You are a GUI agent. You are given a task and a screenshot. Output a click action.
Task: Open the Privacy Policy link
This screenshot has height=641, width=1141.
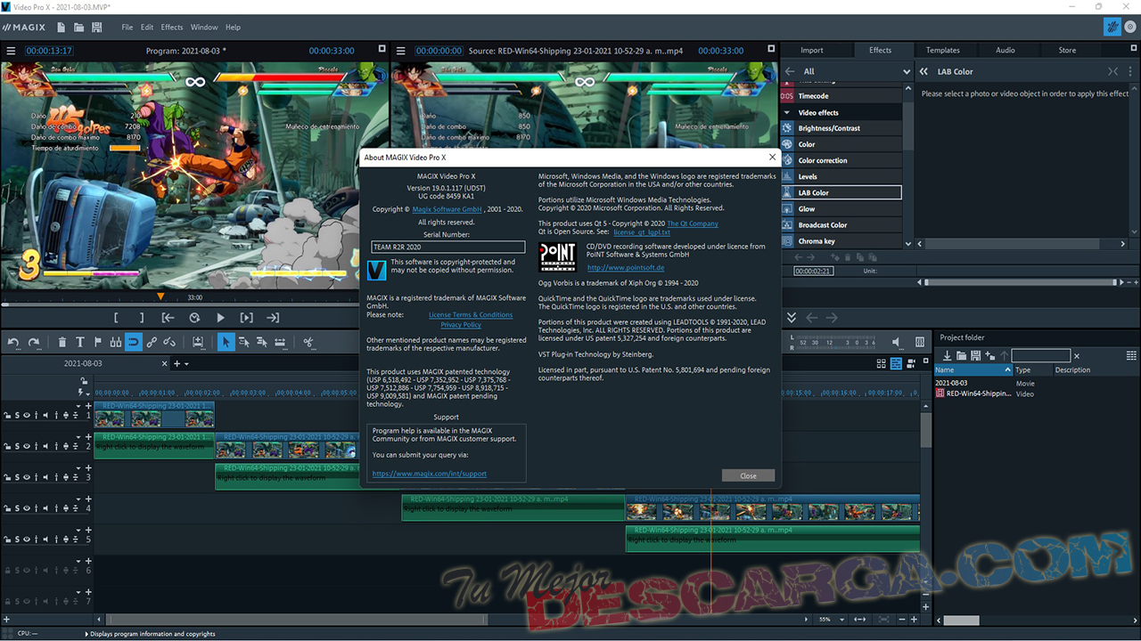click(461, 325)
